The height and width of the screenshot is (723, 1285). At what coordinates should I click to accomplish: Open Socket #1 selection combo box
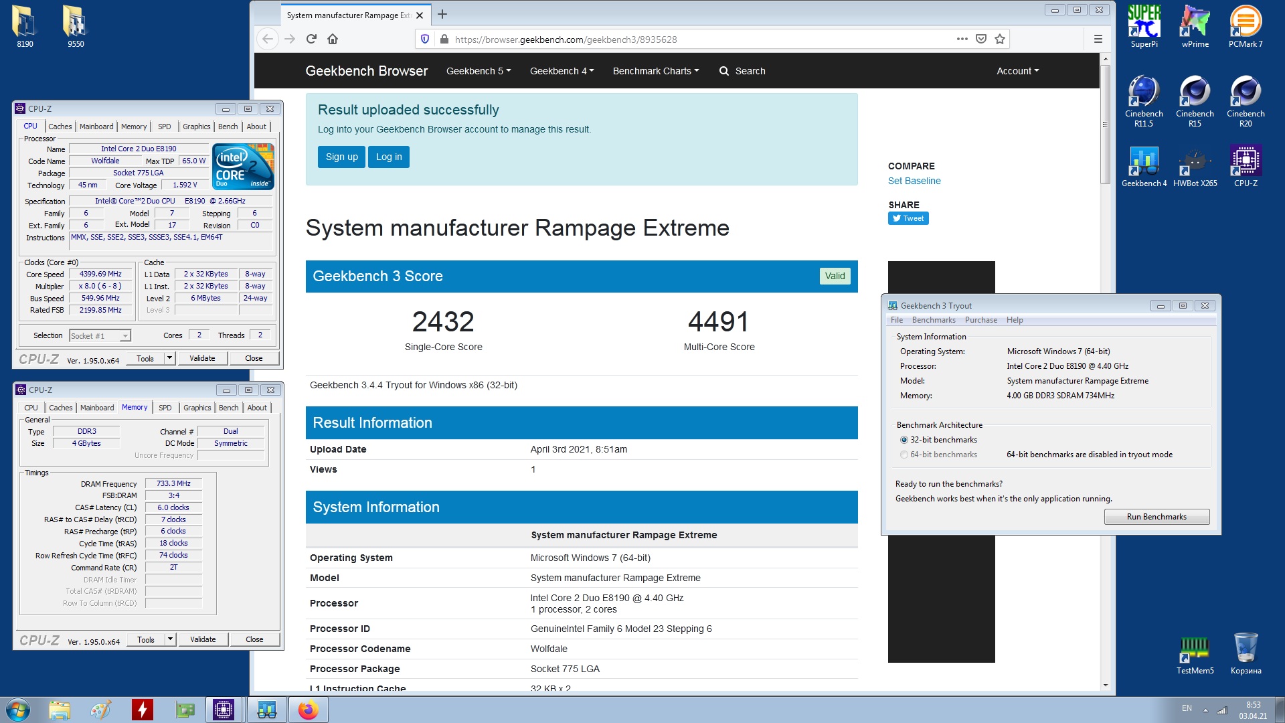(x=100, y=336)
